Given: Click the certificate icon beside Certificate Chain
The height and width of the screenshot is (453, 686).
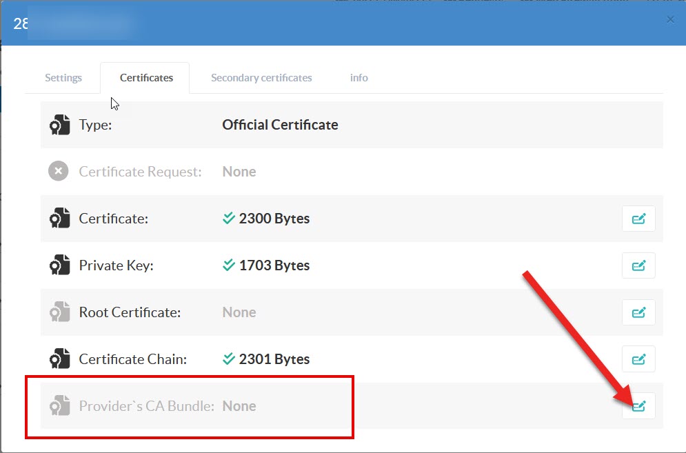Looking at the screenshot, I should tap(59, 359).
